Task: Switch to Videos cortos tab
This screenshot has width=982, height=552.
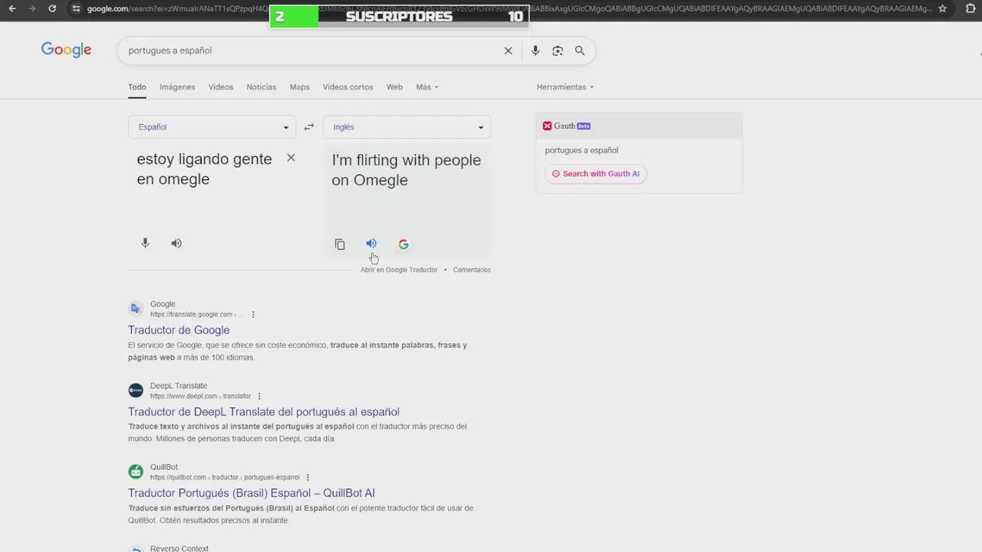Action: (348, 87)
